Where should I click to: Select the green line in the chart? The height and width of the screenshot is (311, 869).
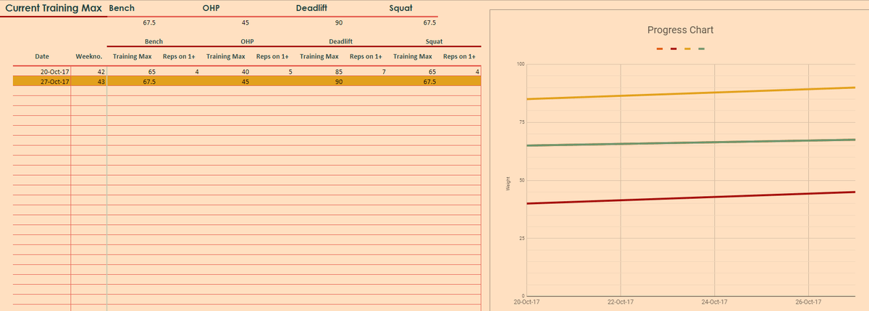point(690,142)
